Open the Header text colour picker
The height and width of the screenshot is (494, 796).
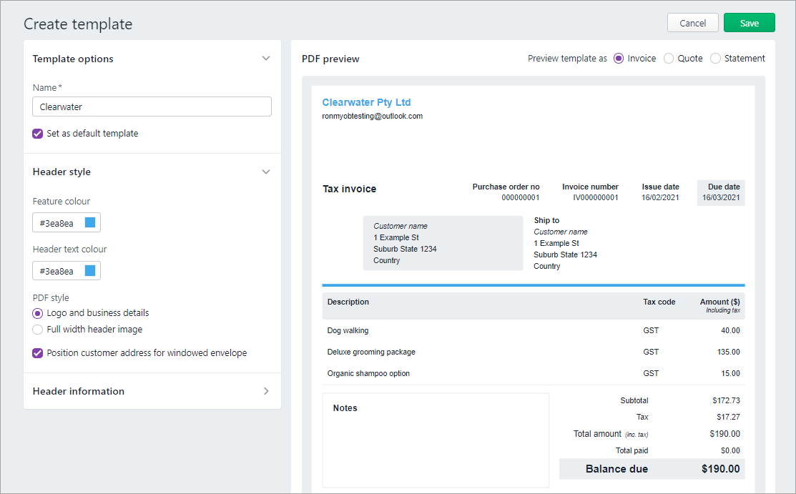click(67, 270)
